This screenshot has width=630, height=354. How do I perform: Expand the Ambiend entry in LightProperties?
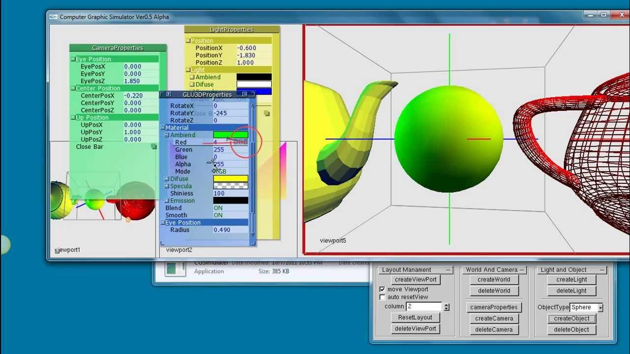192,77
